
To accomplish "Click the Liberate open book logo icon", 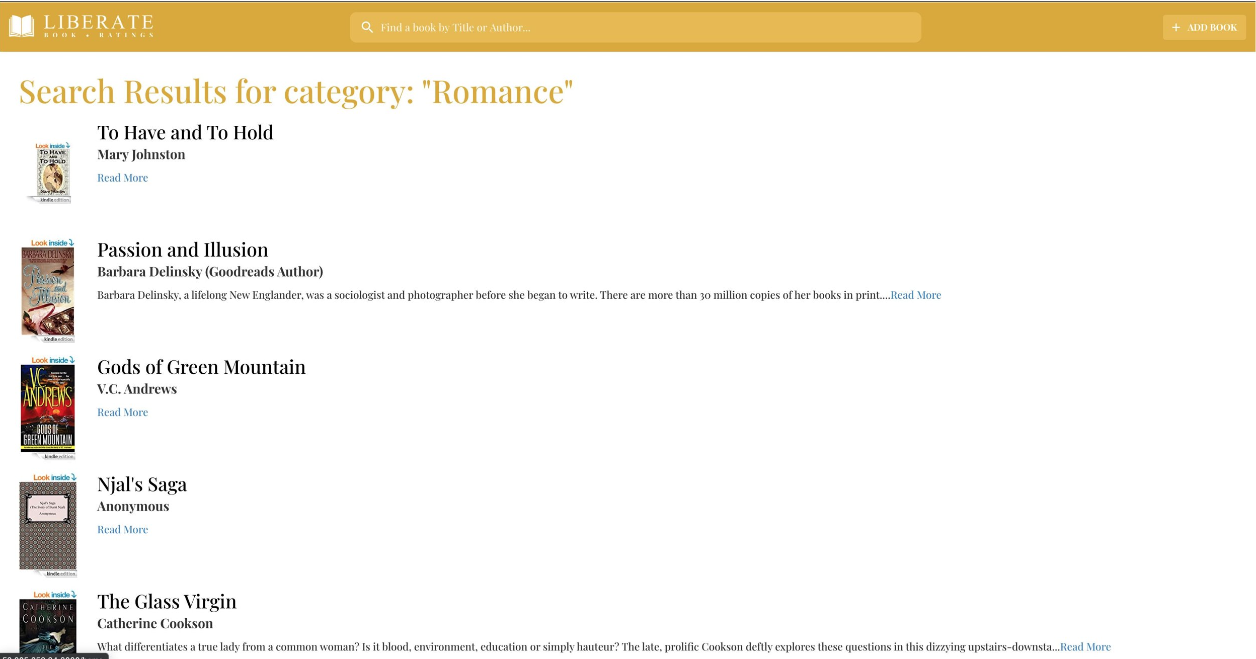I will click(x=22, y=26).
